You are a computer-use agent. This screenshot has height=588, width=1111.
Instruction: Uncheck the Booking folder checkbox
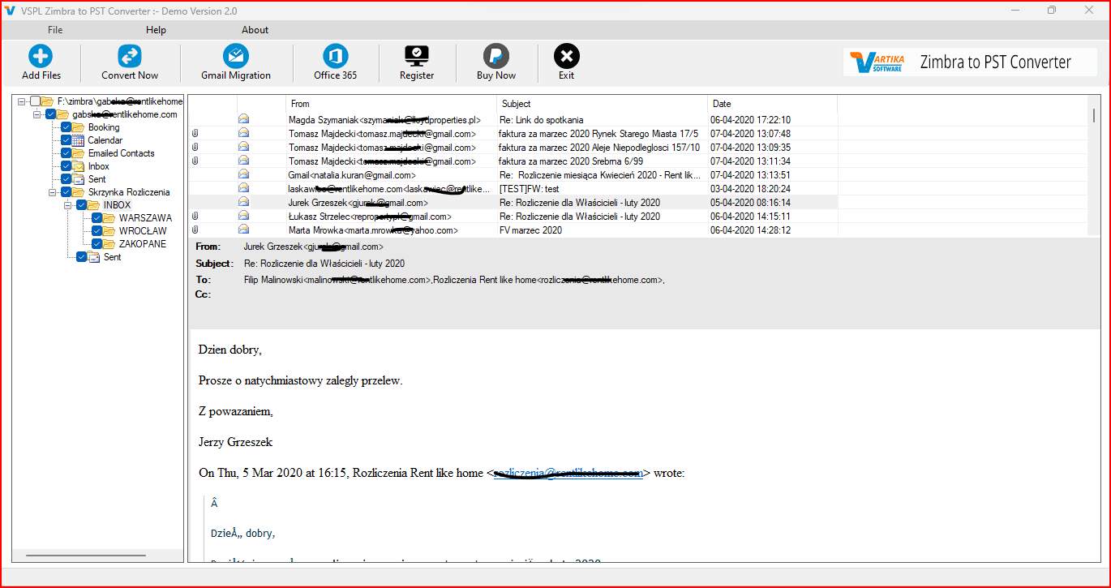(x=66, y=127)
